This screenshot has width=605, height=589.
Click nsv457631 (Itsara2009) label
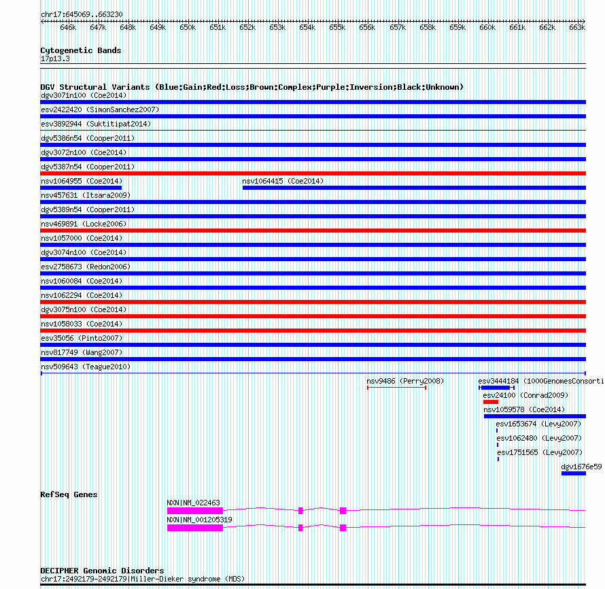(x=86, y=195)
